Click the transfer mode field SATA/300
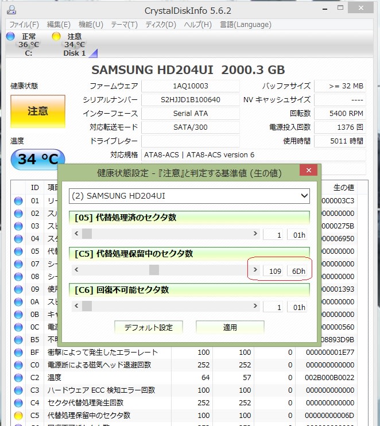Image resolution: width=380 pixels, height=426 pixels. coord(191,127)
